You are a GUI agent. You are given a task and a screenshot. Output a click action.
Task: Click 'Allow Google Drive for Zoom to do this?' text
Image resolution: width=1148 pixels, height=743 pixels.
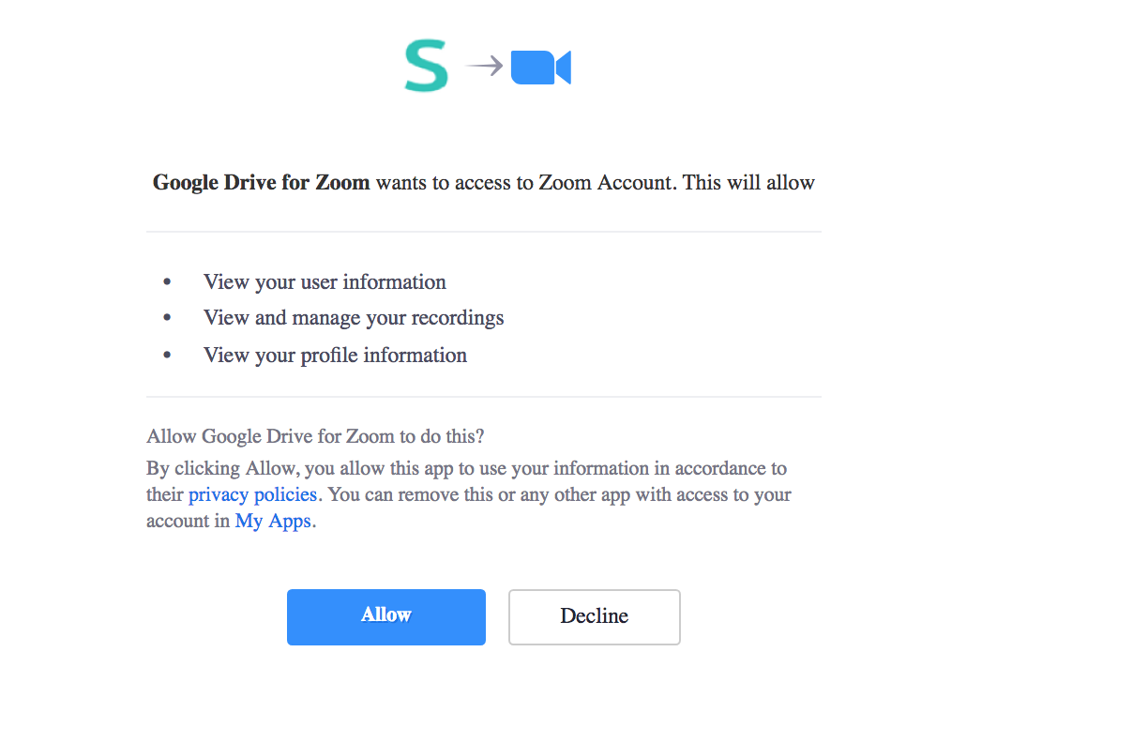point(315,436)
